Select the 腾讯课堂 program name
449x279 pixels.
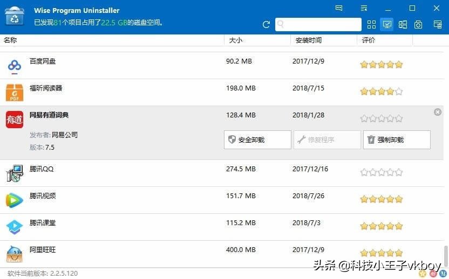(x=43, y=222)
